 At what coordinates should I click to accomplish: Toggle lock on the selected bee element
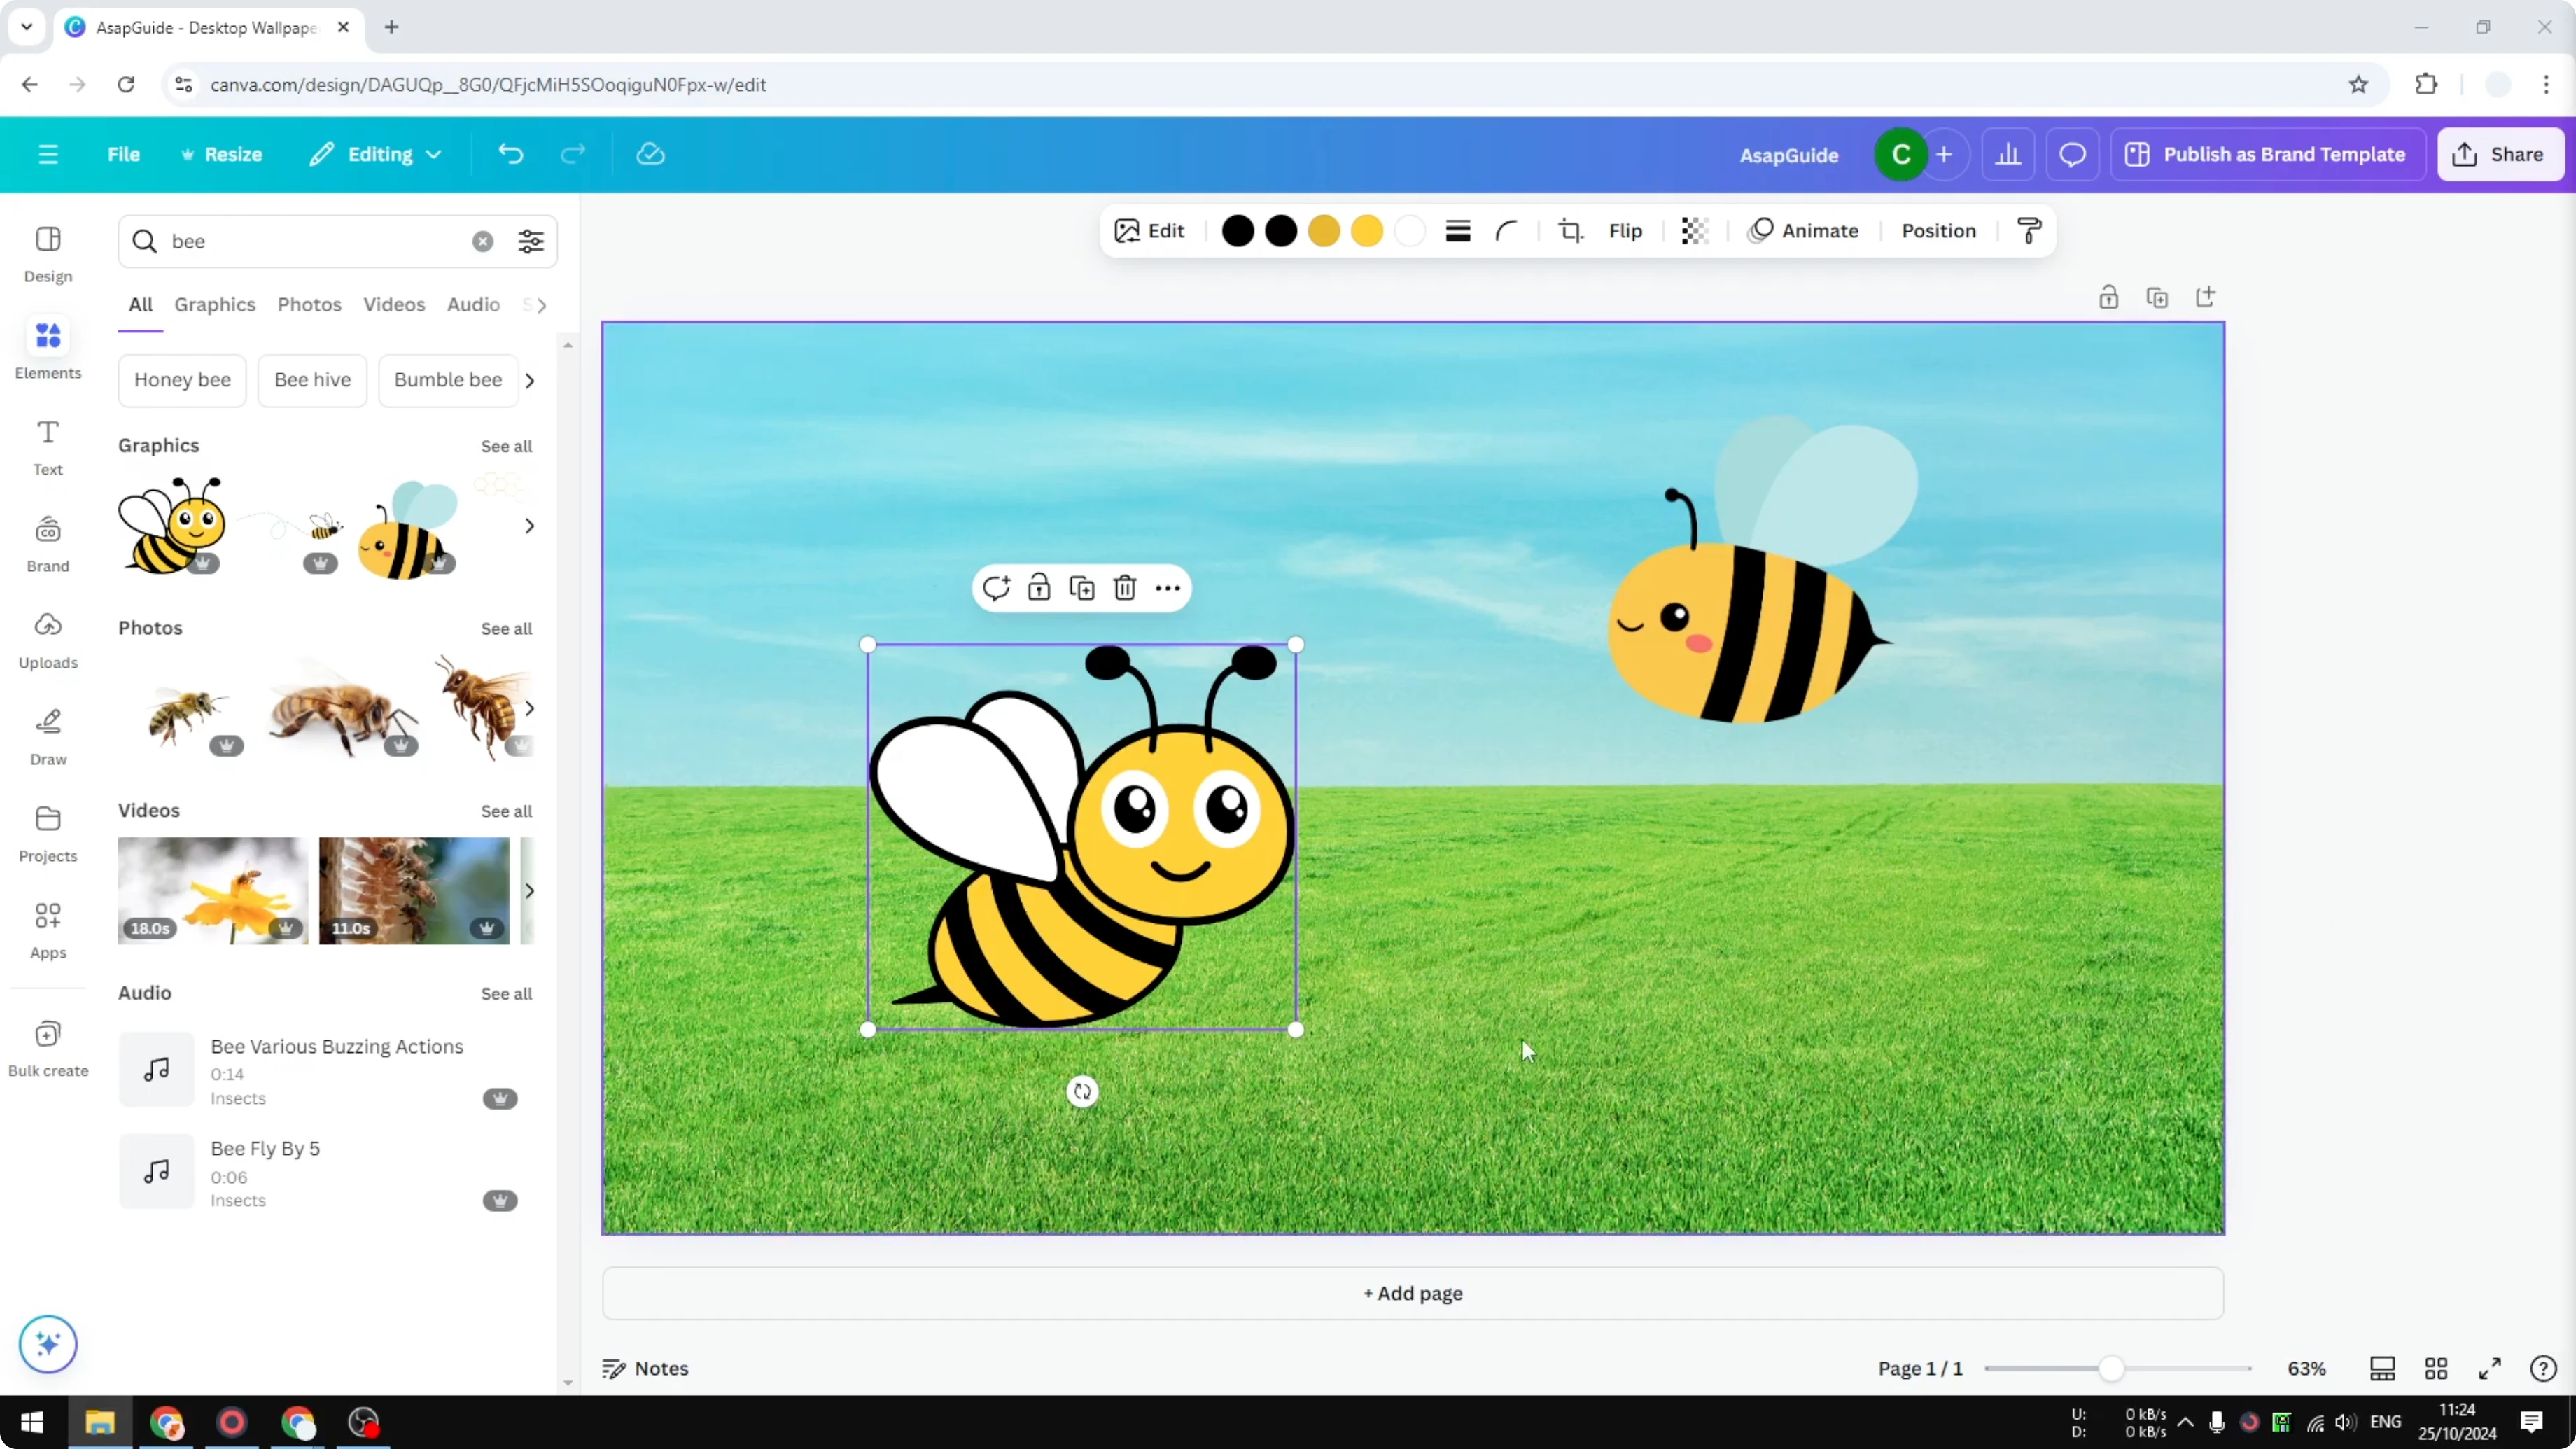1039,588
